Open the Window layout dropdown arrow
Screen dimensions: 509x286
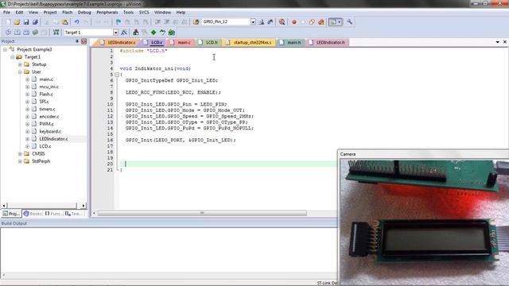340,22
